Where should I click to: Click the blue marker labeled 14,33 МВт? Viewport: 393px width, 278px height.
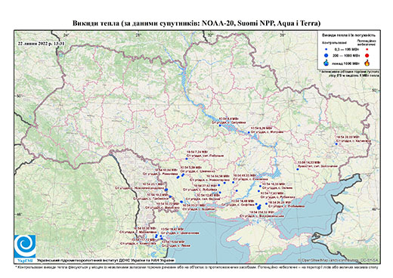297,169
